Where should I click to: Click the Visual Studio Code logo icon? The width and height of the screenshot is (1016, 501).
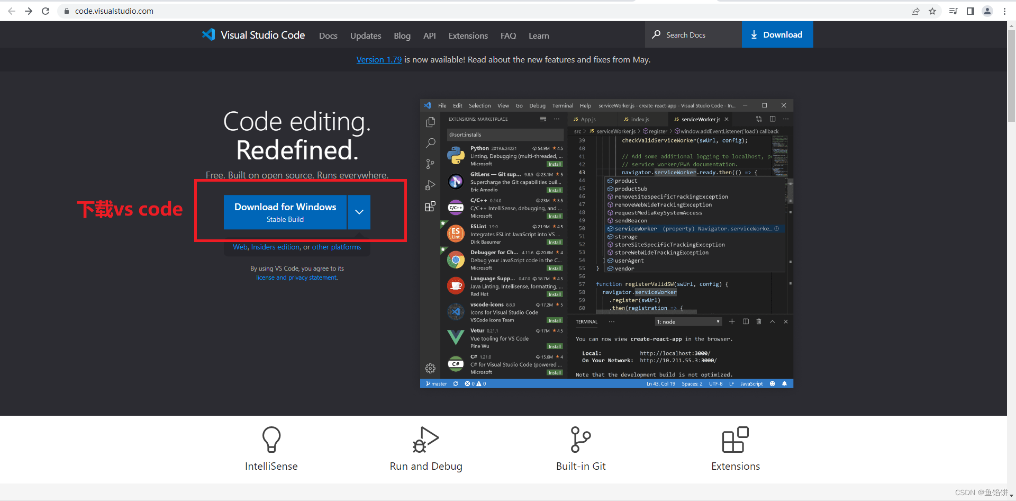(x=208, y=35)
